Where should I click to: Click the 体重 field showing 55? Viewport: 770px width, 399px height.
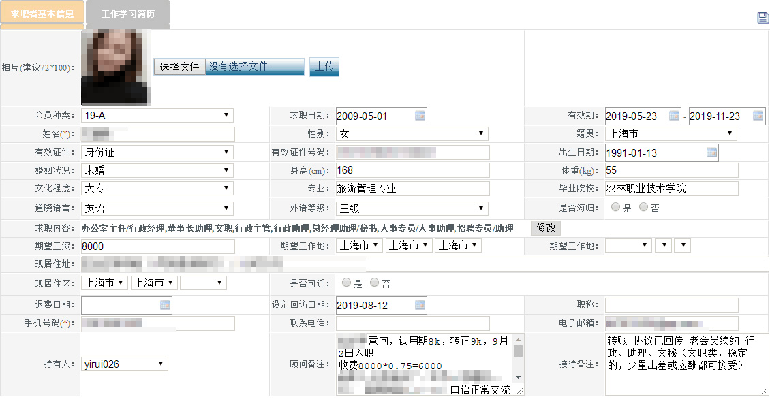coord(672,170)
